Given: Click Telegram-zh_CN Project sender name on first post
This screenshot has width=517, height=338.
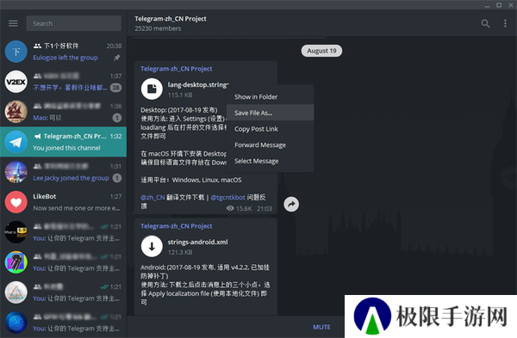Looking at the screenshot, I should coord(177,69).
